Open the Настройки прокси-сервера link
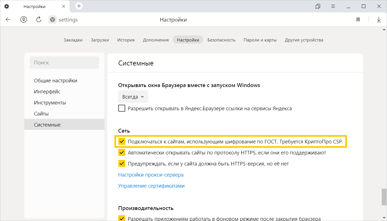This screenshot has width=387, height=221. (x=151, y=175)
